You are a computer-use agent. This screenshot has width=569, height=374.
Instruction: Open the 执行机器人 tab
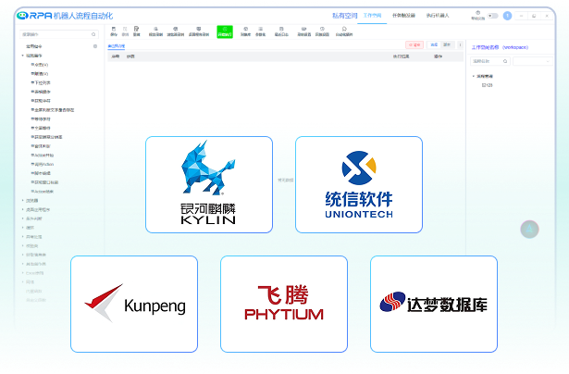[x=438, y=16]
